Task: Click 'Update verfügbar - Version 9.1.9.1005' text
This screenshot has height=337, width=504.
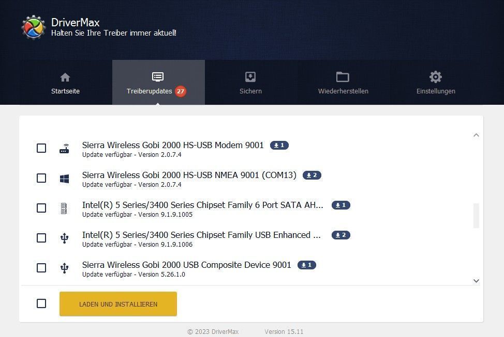Action: tap(137, 215)
